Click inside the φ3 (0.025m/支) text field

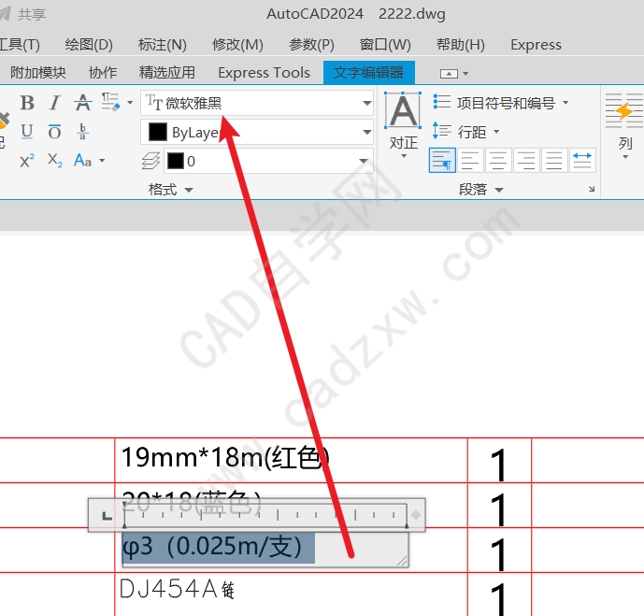pyautogui.click(x=265, y=550)
